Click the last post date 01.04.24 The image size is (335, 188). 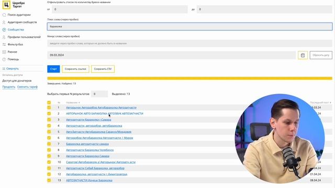click(315, 174)
